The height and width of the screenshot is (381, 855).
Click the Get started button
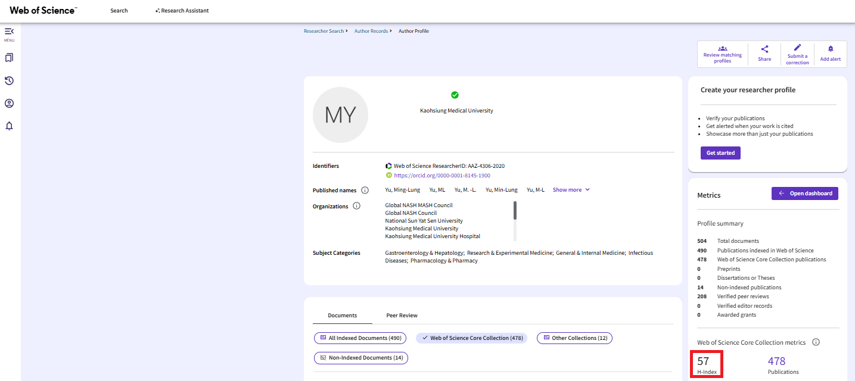(x=720, y=153)
